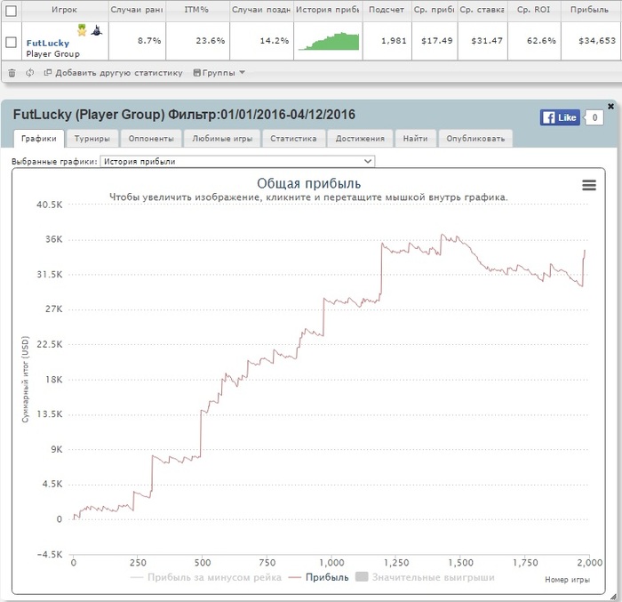The image size is (622, 602).
Task: Open the FutLucky player link
Action: click(48, 43)
